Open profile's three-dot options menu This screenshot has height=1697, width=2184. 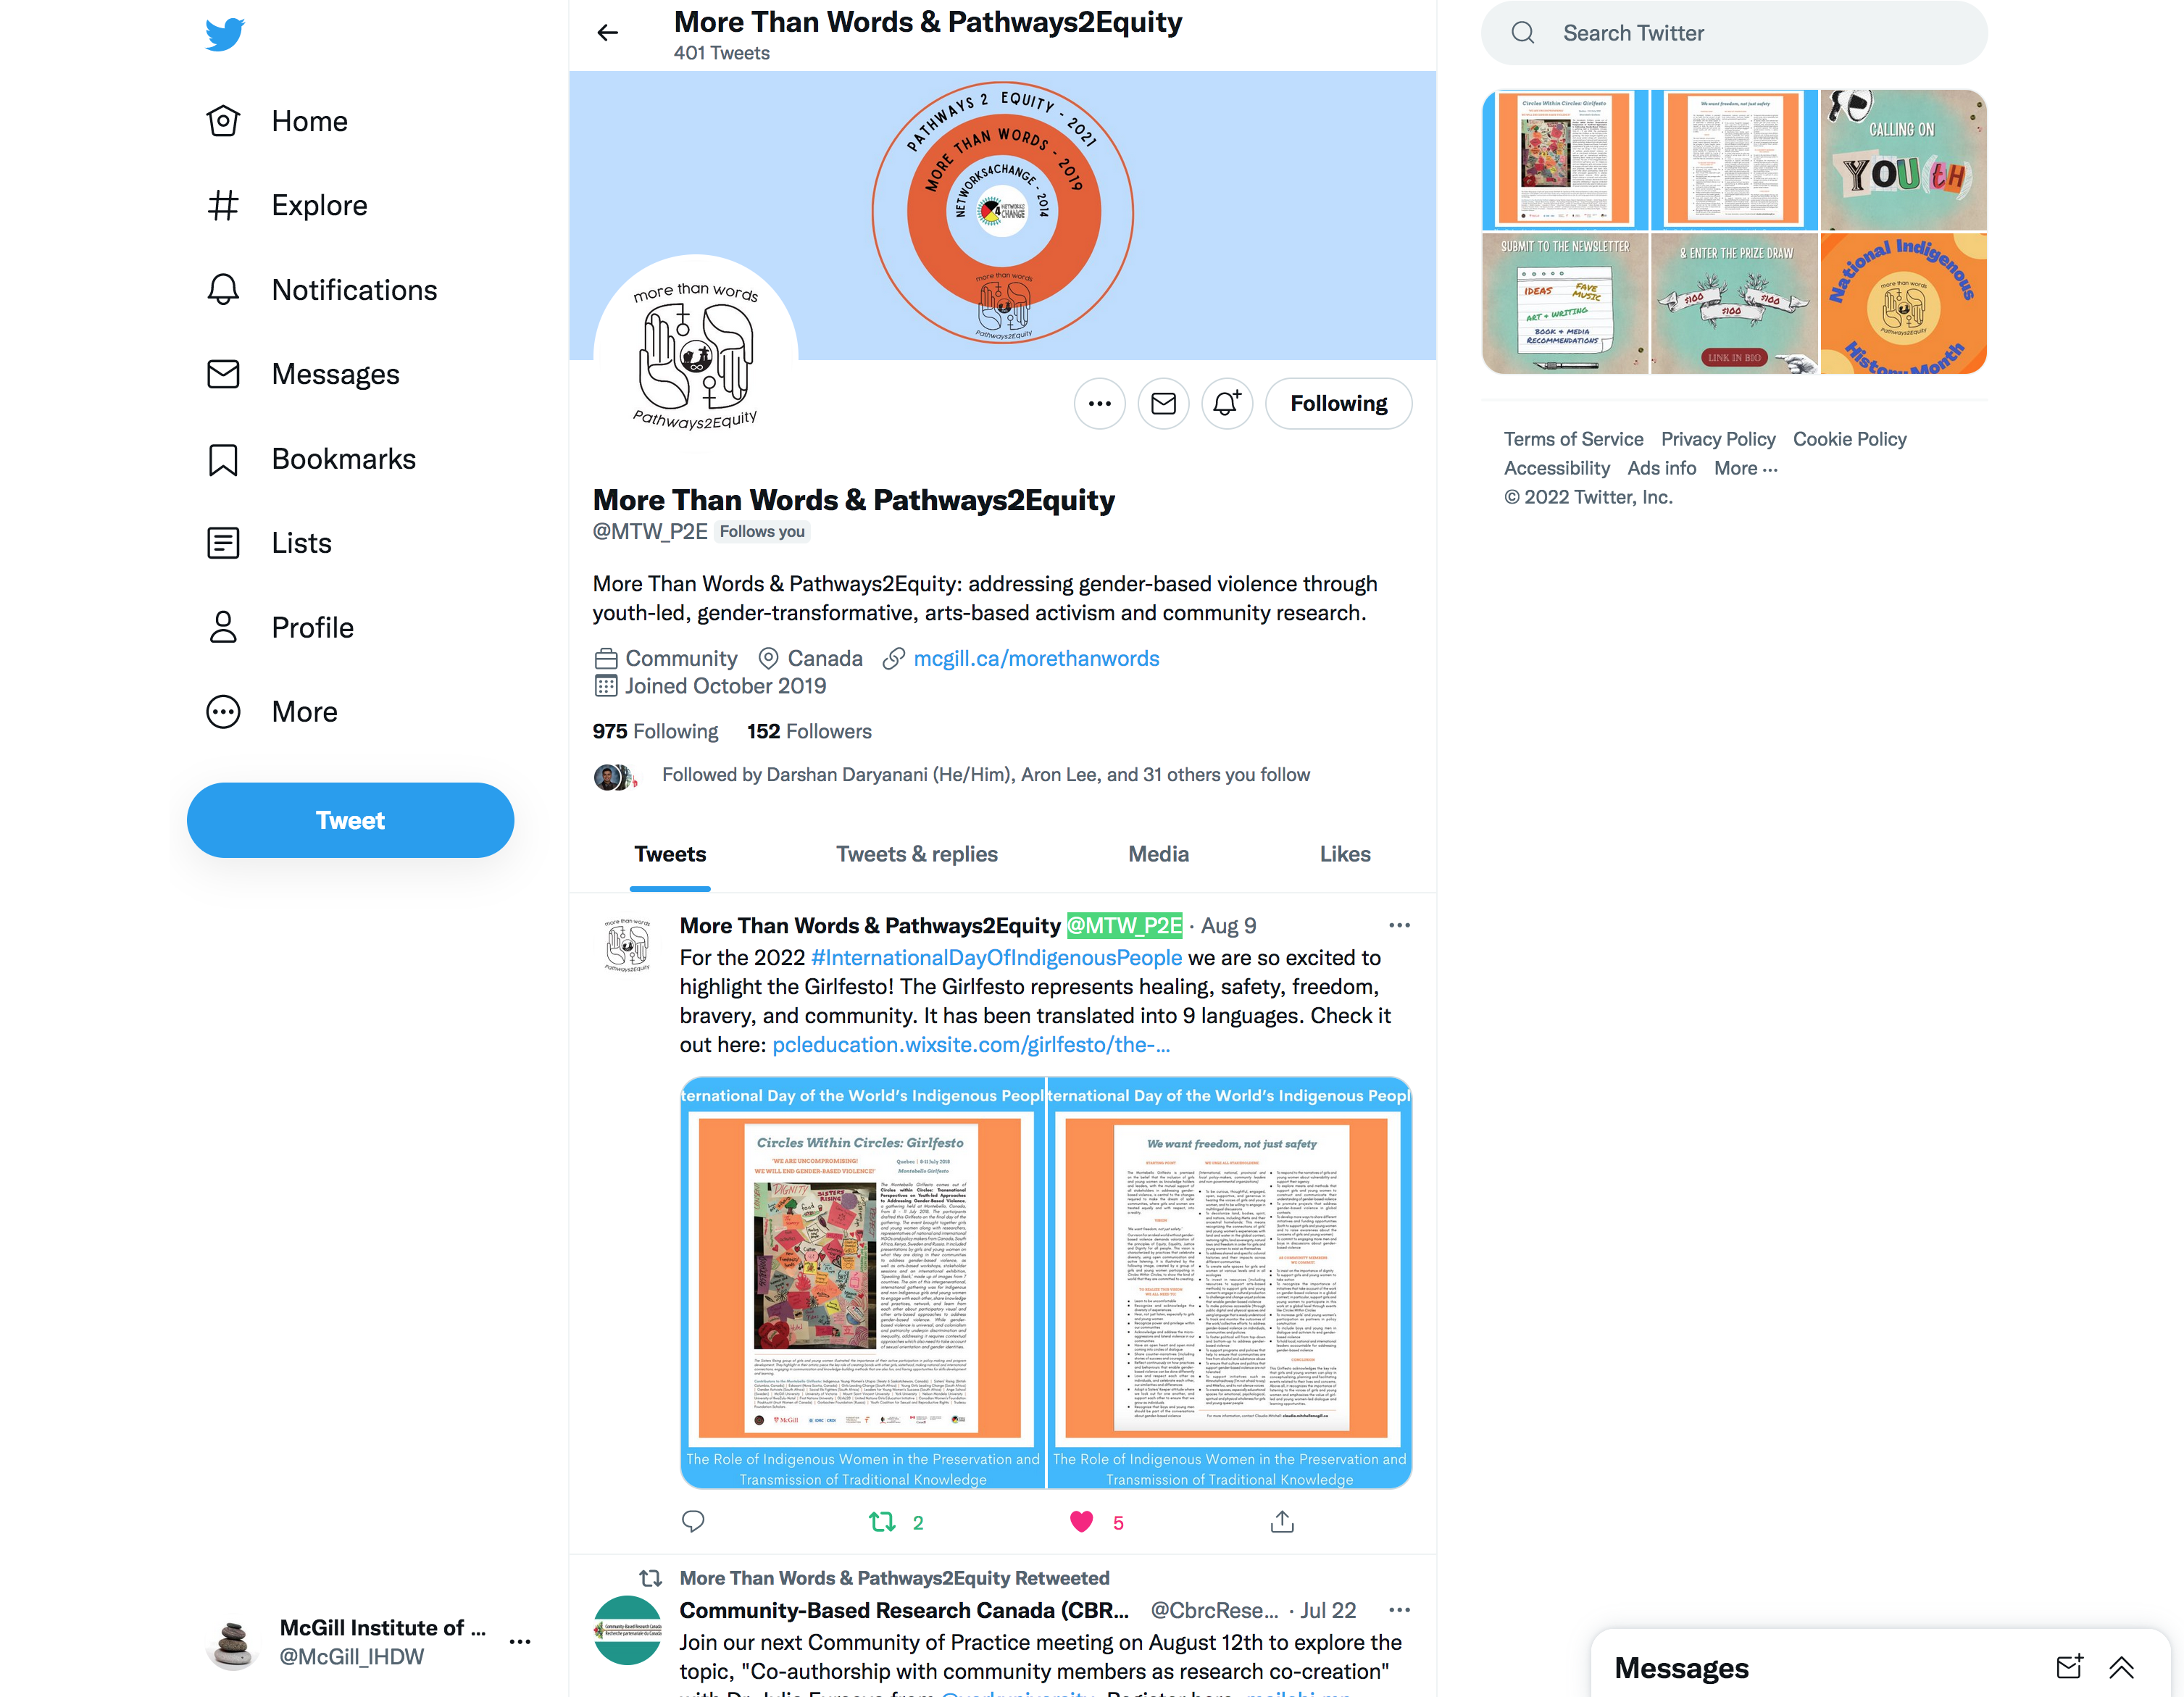tap(1099, 404)
